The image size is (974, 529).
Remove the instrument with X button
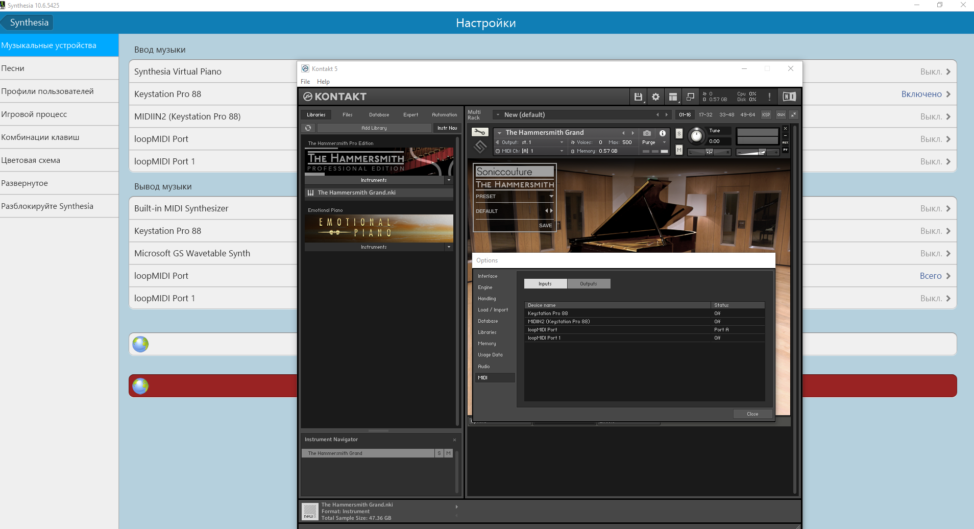pos(785,129)
